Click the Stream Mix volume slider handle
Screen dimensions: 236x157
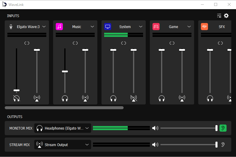tap(217, 145)
